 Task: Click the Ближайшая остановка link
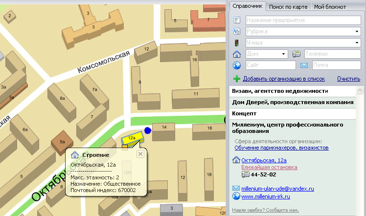[x=269, y=167]
